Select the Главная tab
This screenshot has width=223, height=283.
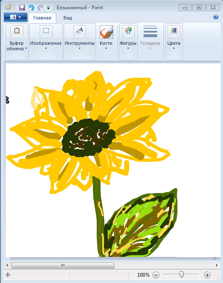[42, 18]
